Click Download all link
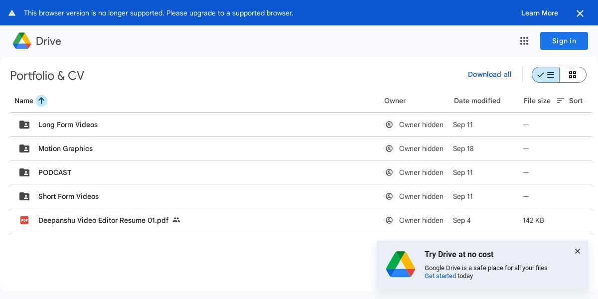 click(x=489, y=74)
